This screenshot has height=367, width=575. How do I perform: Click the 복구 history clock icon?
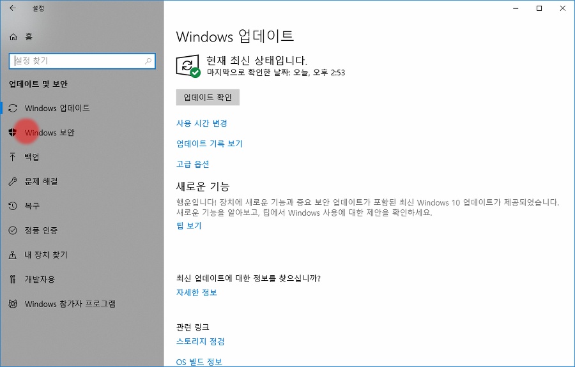pos(13,206)
